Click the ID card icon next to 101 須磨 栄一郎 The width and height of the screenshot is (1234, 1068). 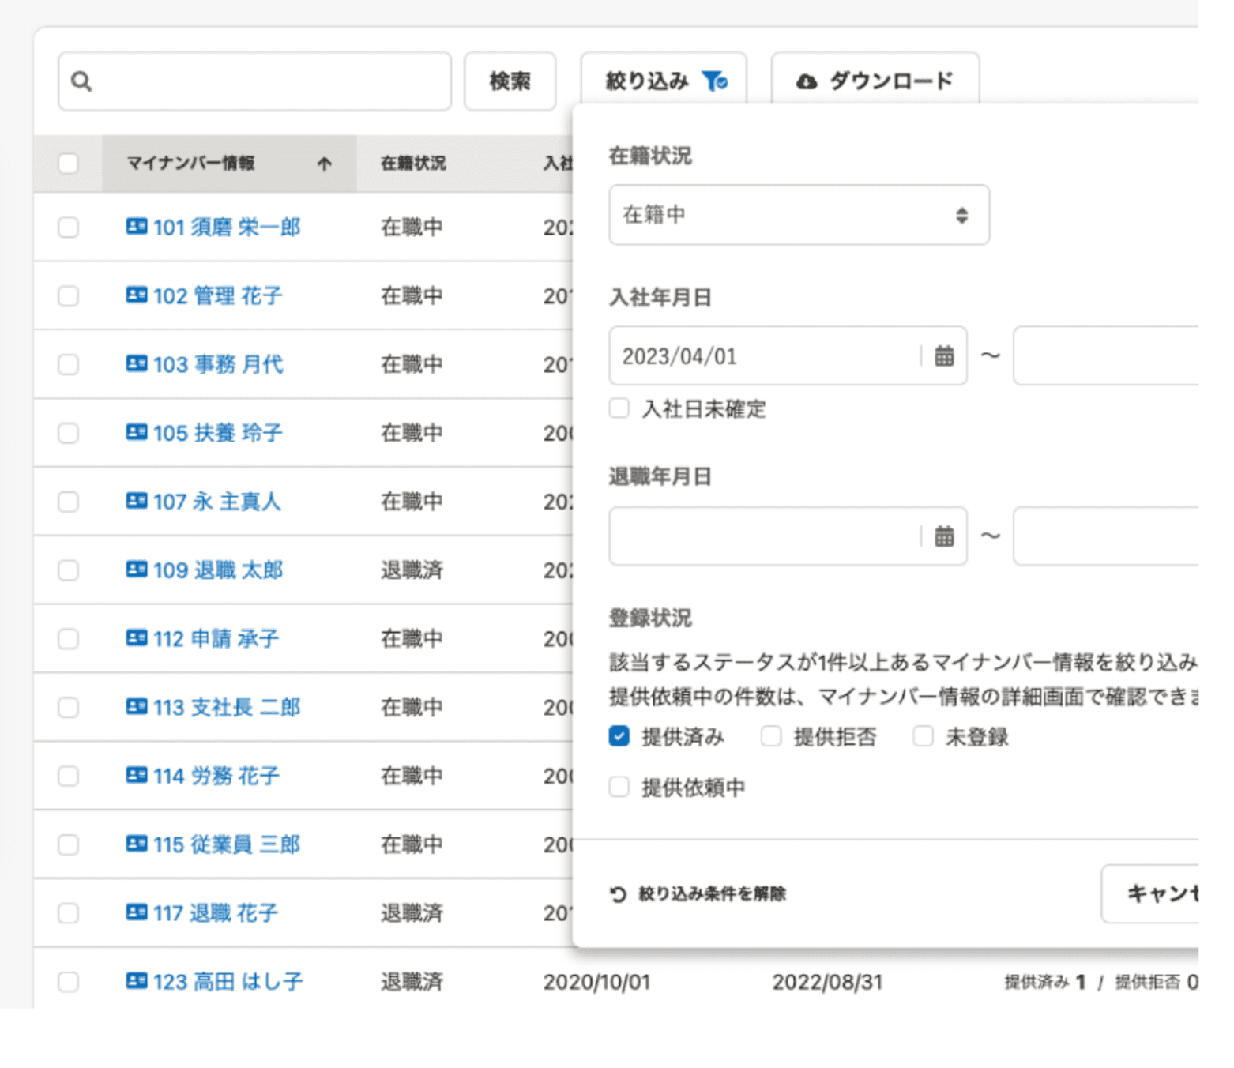pyautogui.click(x=137, y=228)
